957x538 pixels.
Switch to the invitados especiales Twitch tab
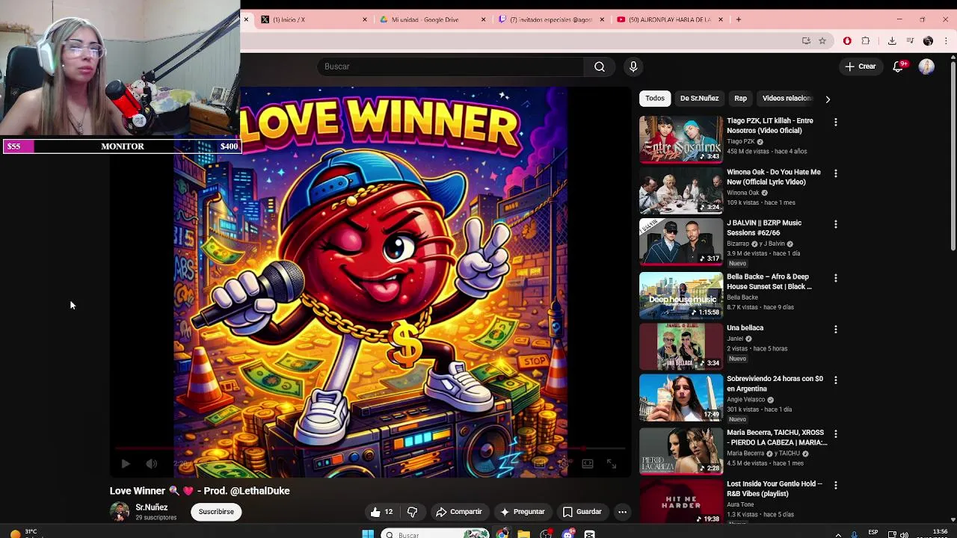(551, 19)
